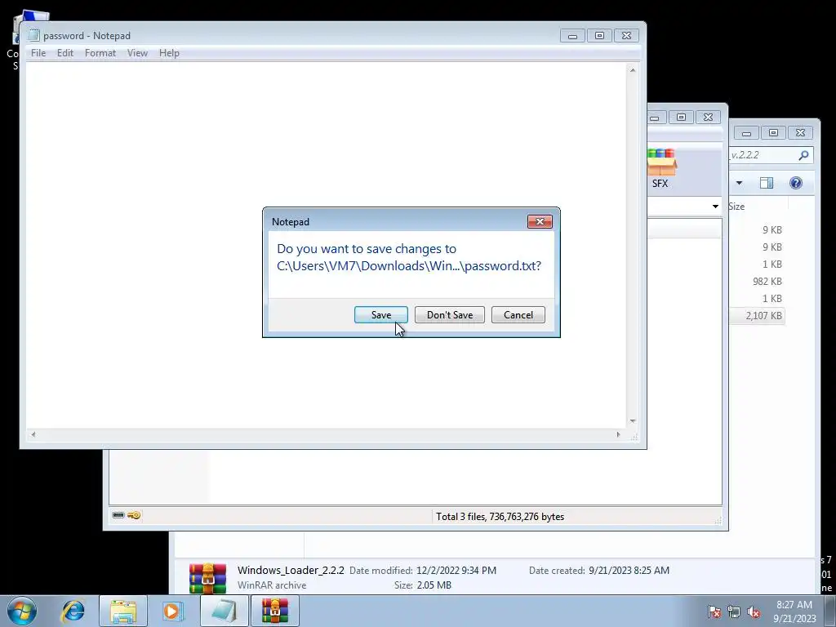Maximize the password Notepad window
The image size is (836, 627).
click(x=599, y=36)
